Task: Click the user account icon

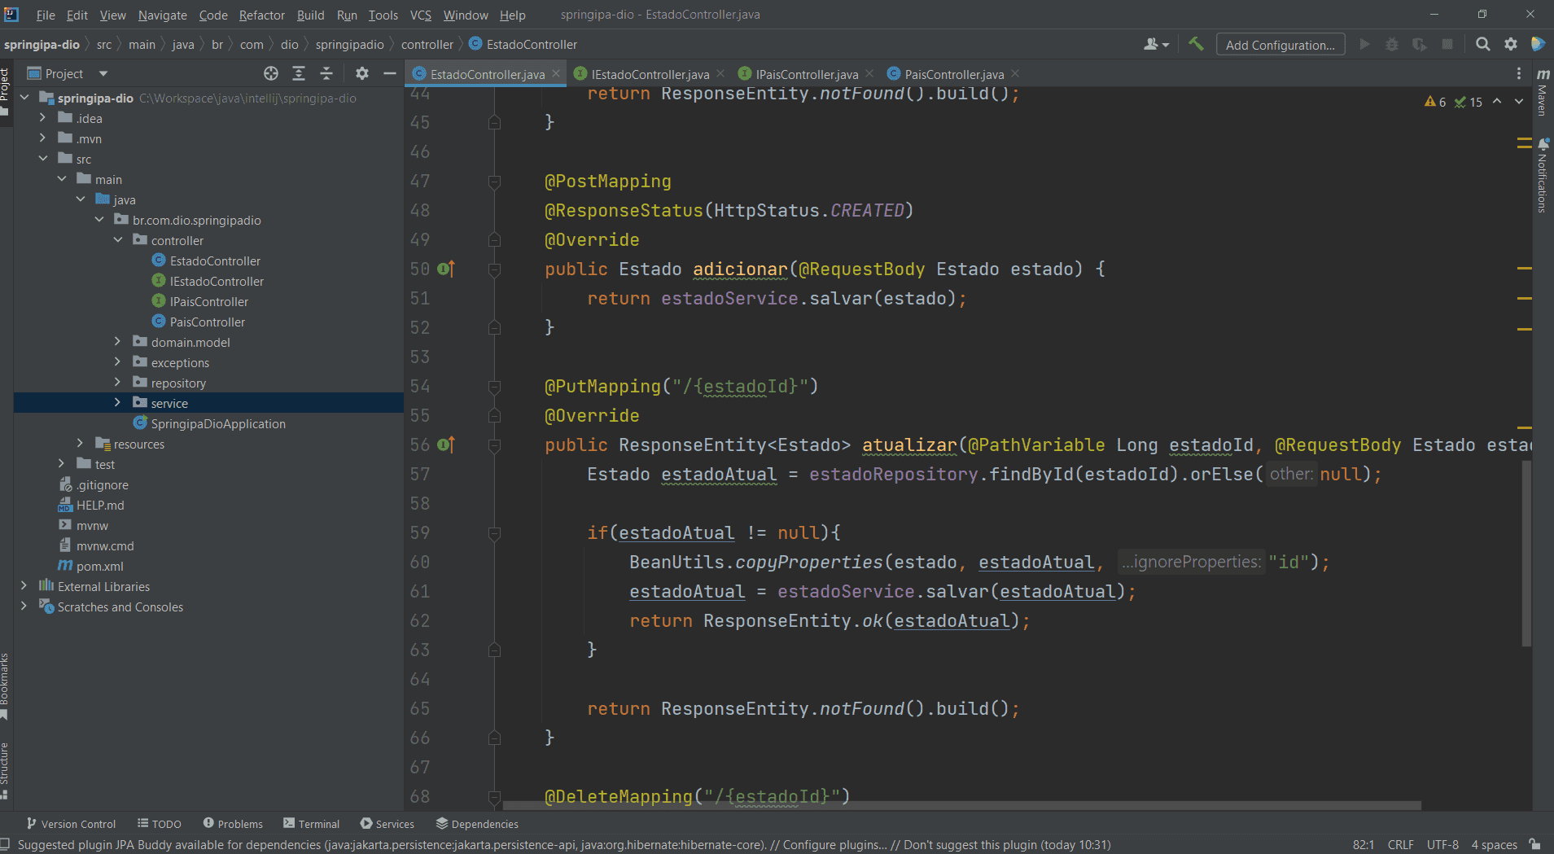Action: [1156, 44]
